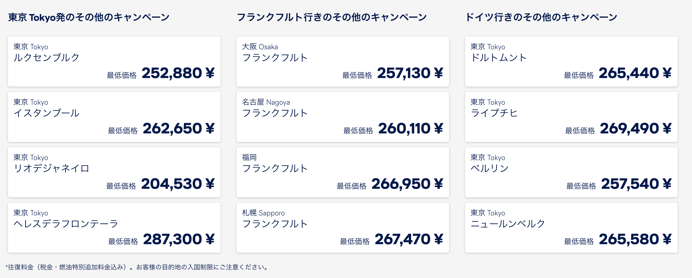Click the 東京 Tokyo発のその他のキャンペーン heading
The width and height of the screenshot is (692, 278).
[x=89, y=17]
